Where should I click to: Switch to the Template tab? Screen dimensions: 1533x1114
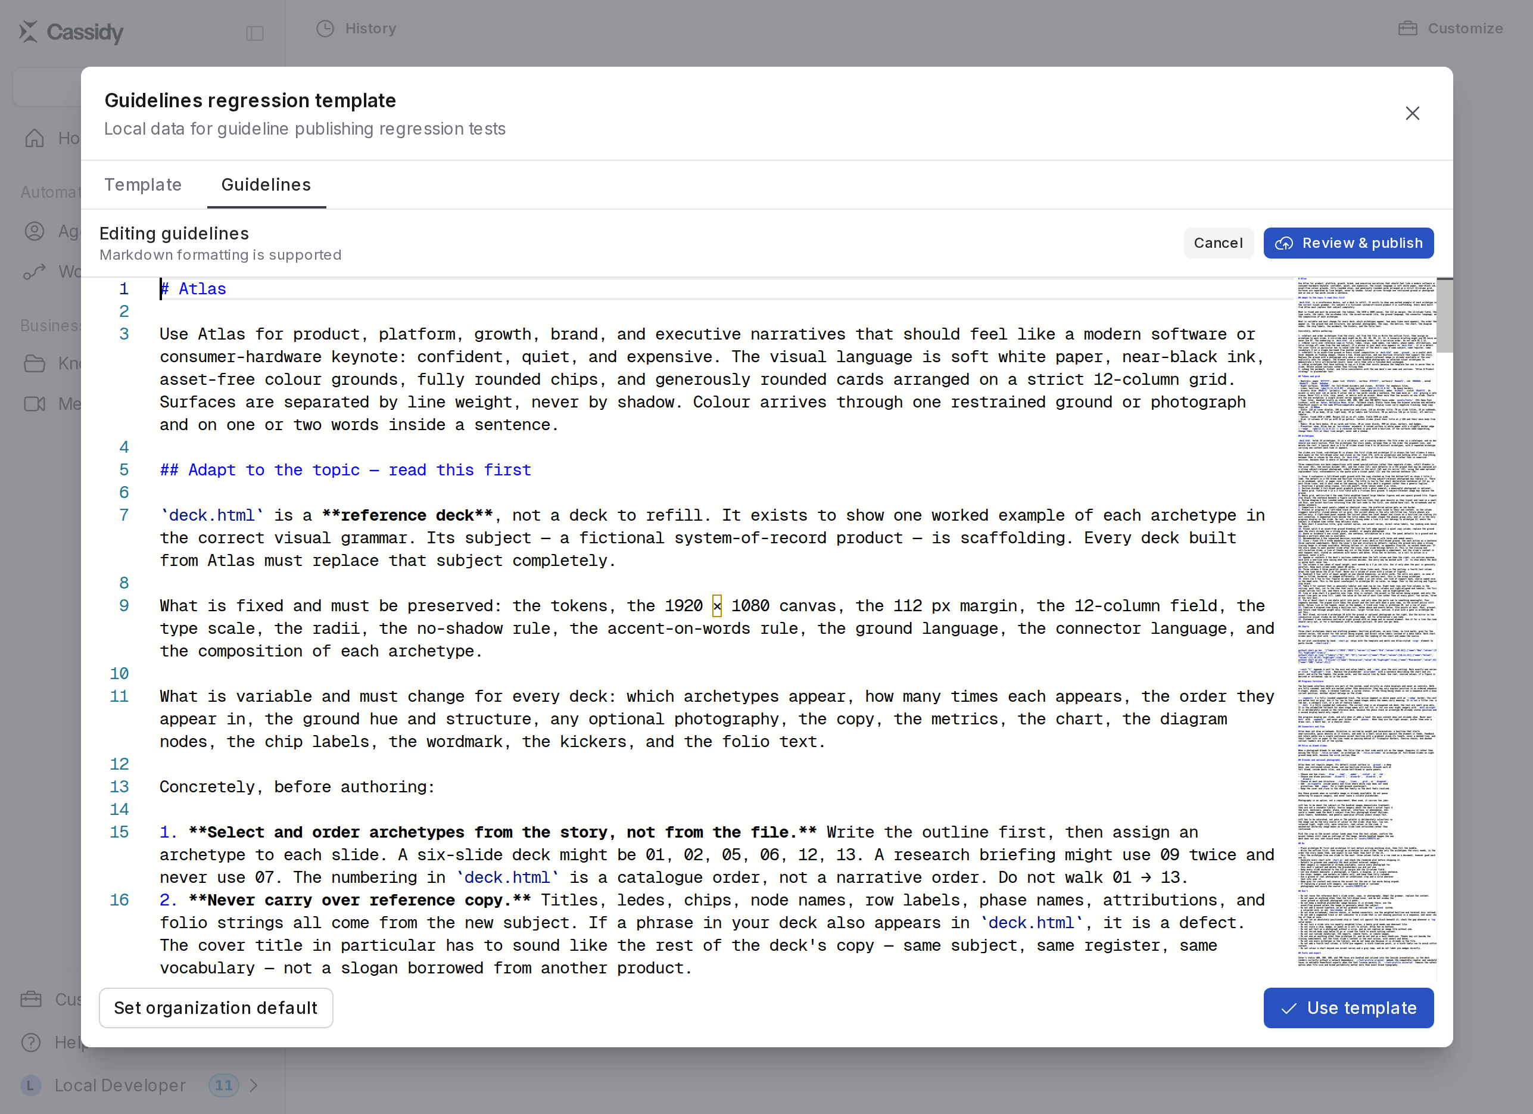click(x=142, y=185)
